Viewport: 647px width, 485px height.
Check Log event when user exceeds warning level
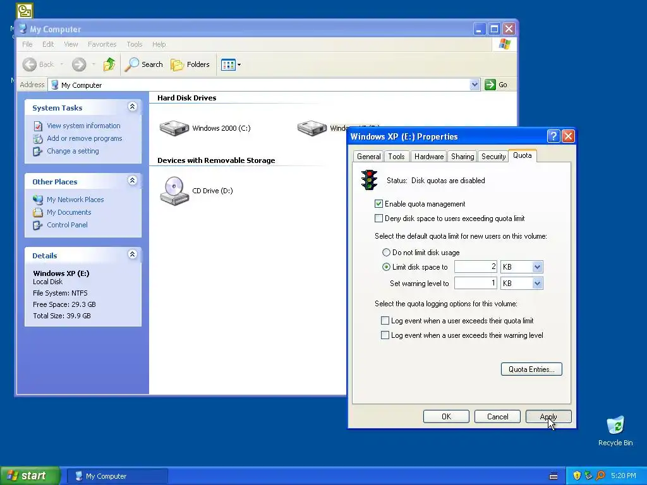tap(385, 335)
